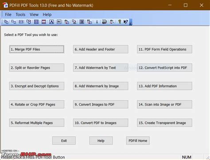Click the Reformat Multiple Pages toolbar icon

point(36,22)
